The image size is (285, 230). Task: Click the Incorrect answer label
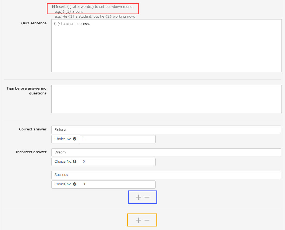coord(31,152)
